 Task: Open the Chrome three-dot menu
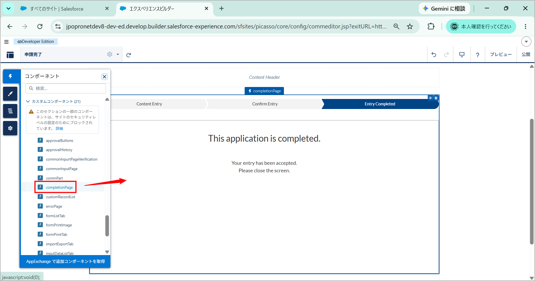pos(526,26)
